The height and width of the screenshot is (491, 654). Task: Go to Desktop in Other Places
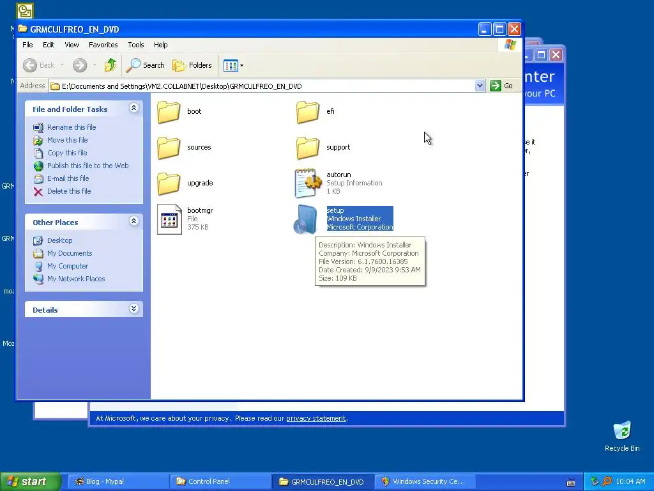(59, 240)
